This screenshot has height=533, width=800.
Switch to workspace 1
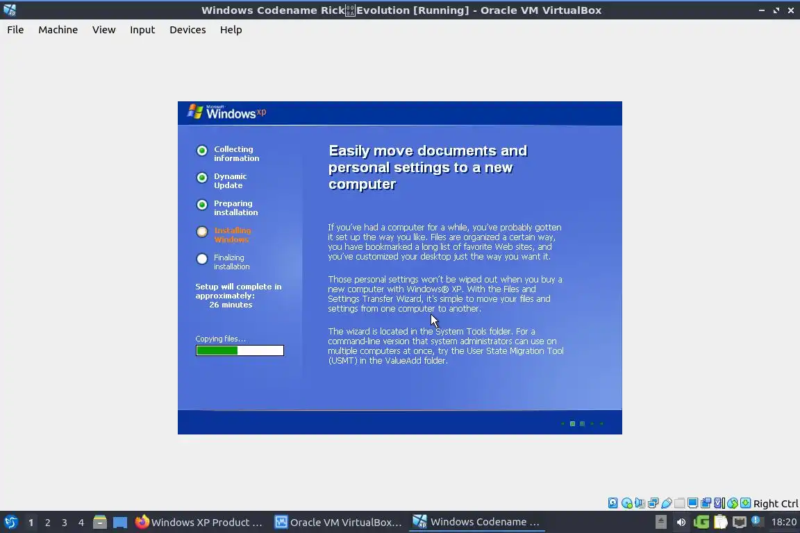click(31, 523)
